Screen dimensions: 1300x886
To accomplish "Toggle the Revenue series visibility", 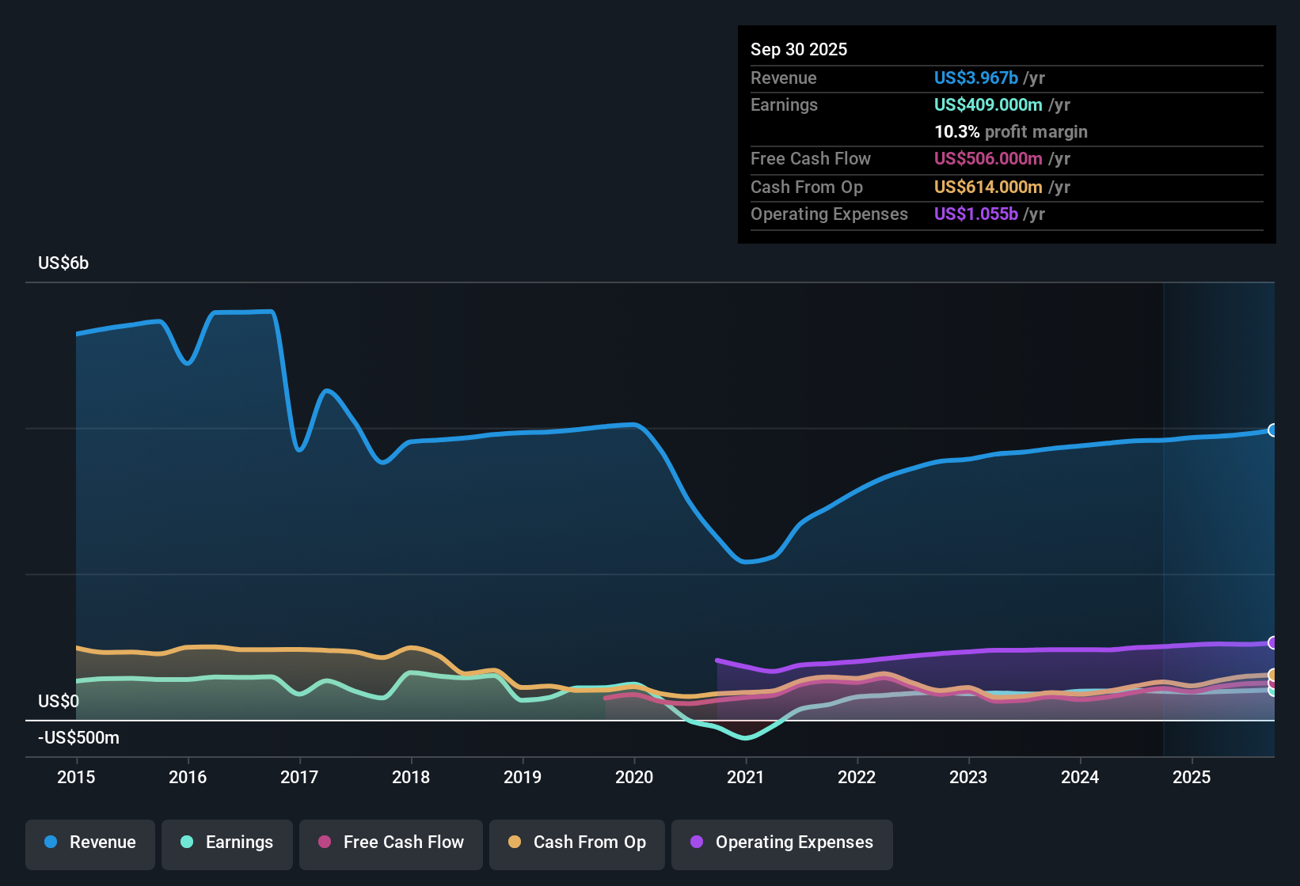I will 89,842.
